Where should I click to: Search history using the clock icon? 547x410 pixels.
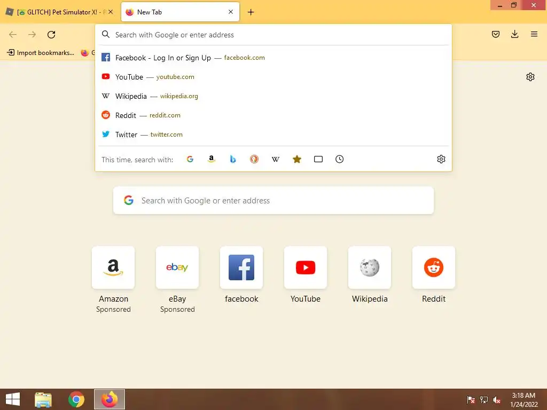pos(339,159)
